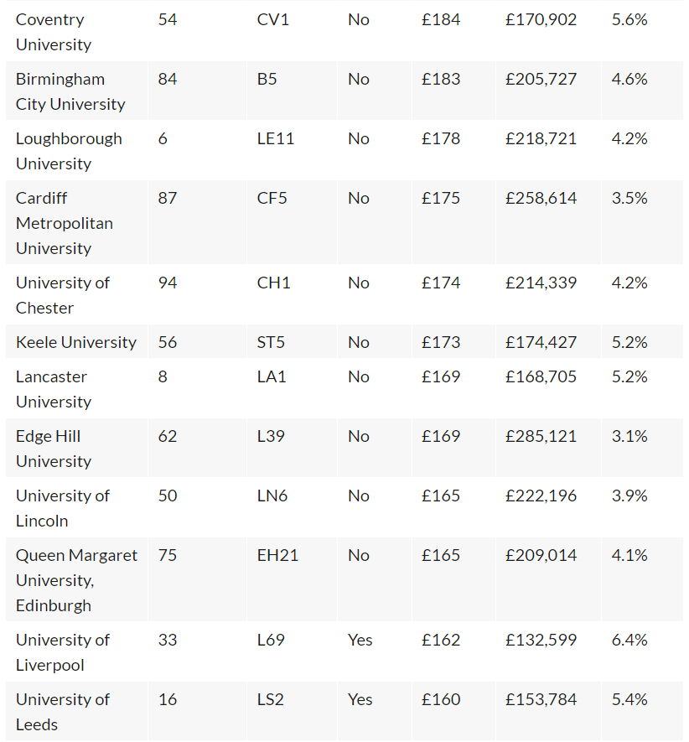Select Queen Margaret University, Edinburgh cell
Screen dimensions: 689x742
click(x=76, y=580)
